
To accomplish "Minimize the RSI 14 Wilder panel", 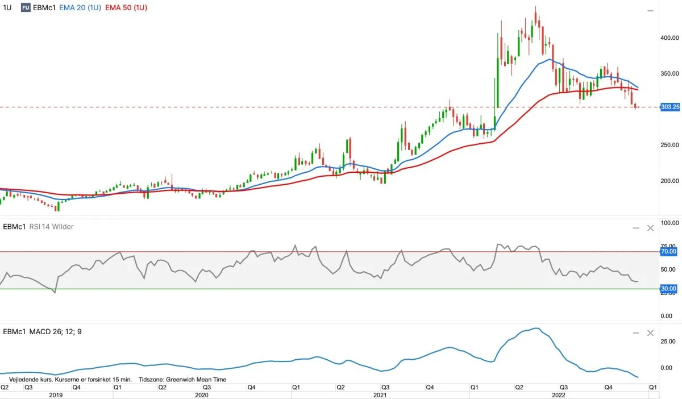I will point(637,228).
